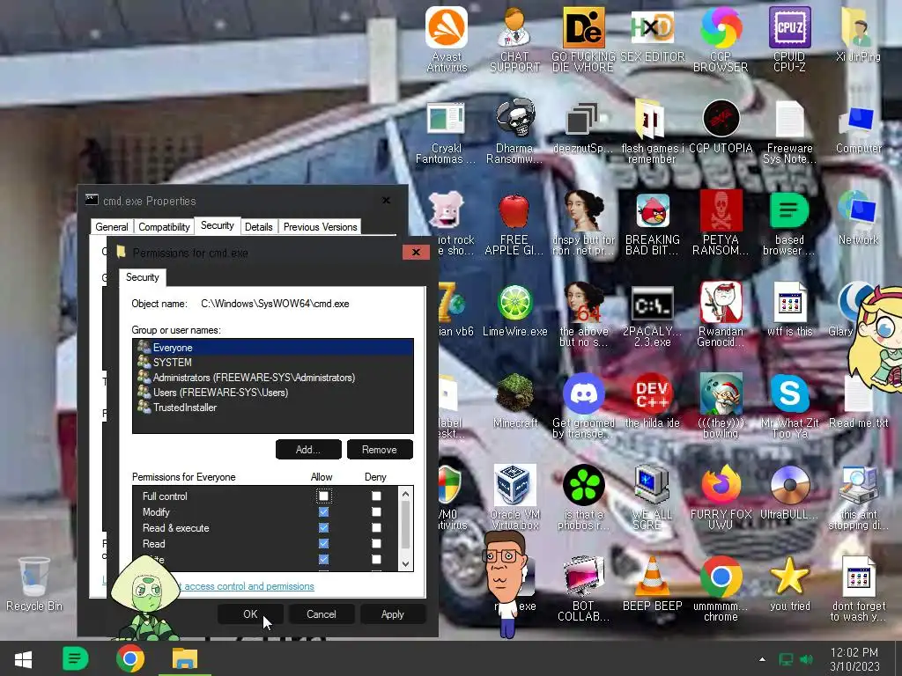The width and height of the screenshot is (902, 676).
Task: Click the Remove button
Action: point(379,450)
